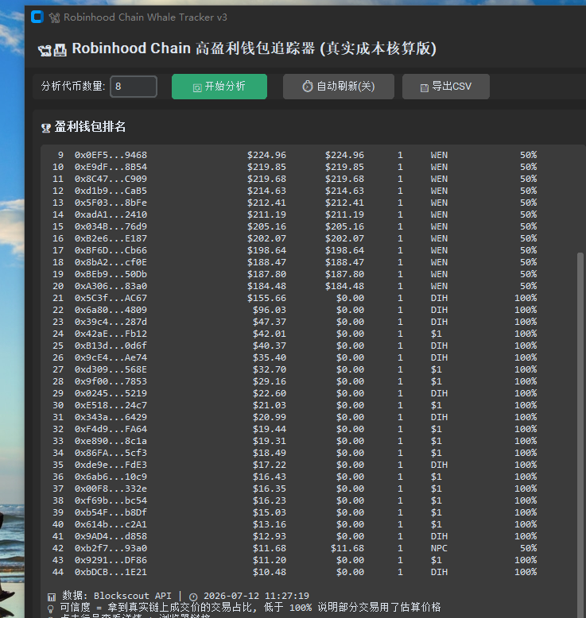The width and height of the screenshot is (586, 618).
Task: Click the whale emoji in window title
Action: pos(54,17)
